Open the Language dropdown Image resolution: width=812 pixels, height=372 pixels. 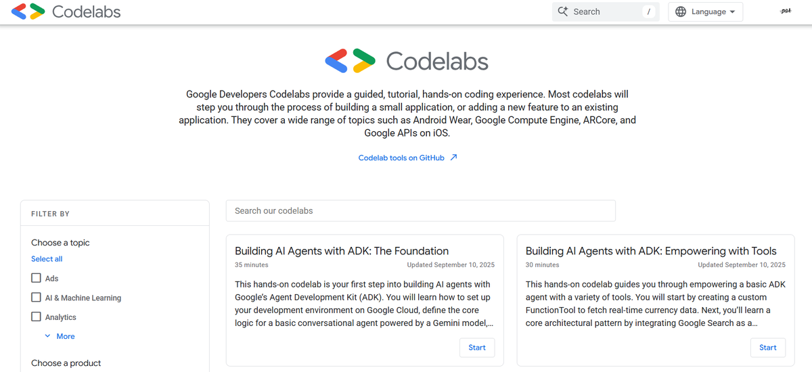705,11
